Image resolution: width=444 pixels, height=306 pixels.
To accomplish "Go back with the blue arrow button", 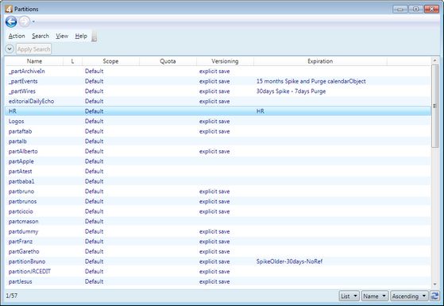I will pyautogui.click(x=11, y=21).
